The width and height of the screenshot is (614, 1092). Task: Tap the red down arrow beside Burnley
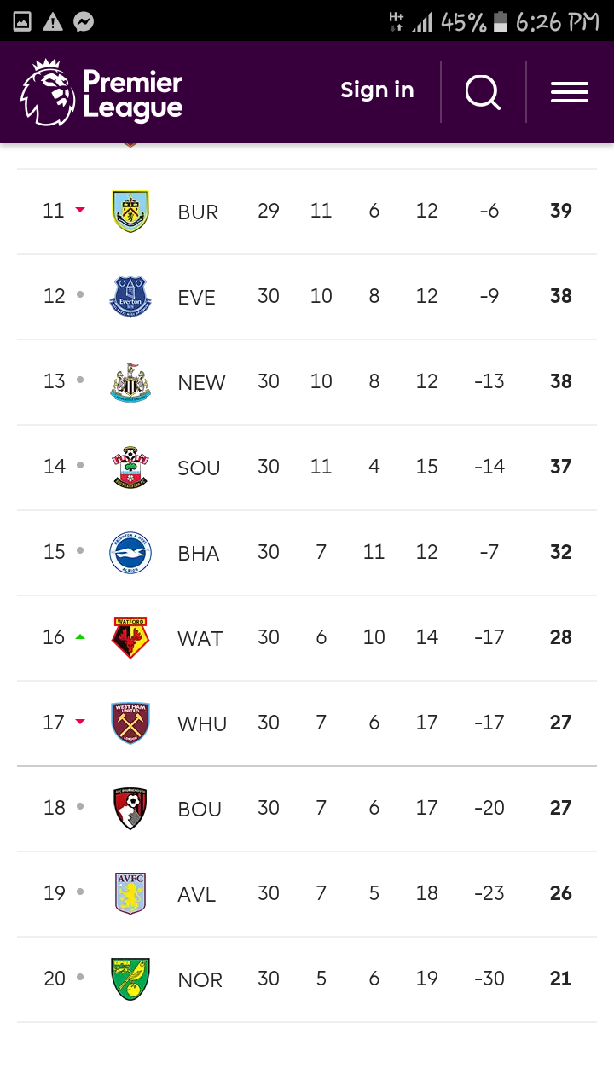[80, 210]
